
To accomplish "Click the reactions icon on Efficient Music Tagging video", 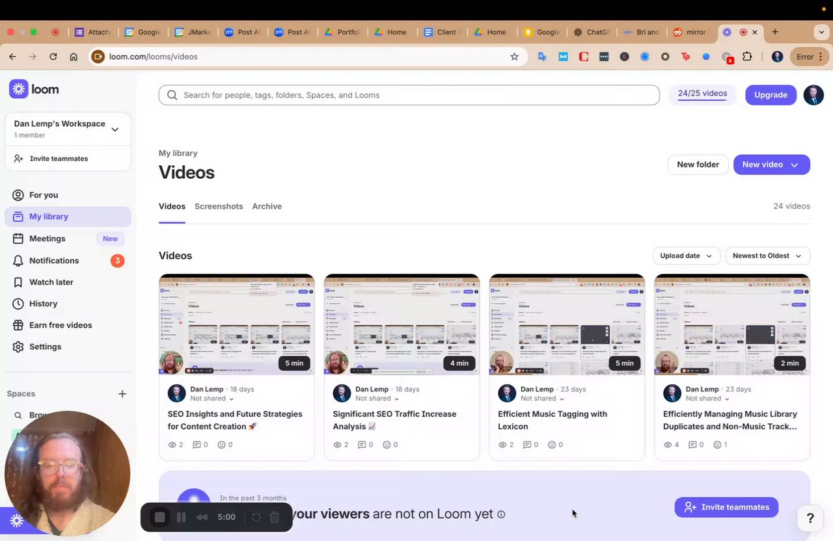I will [x=552, y=445].
